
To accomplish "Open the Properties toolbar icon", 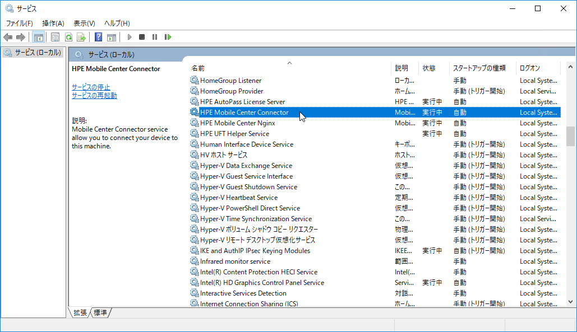I will [55, 37].
